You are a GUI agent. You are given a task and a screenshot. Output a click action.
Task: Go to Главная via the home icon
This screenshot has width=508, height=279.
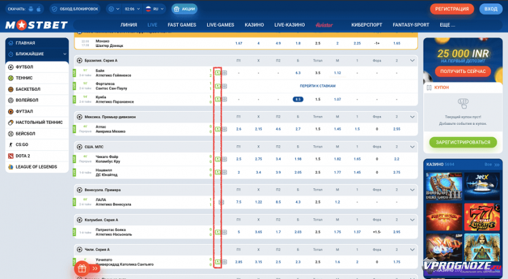[x=11, y=42]
